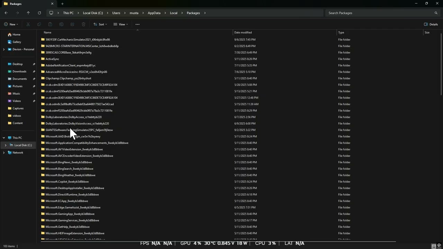Switch to large thumbnails view icon

coord(440,246)
